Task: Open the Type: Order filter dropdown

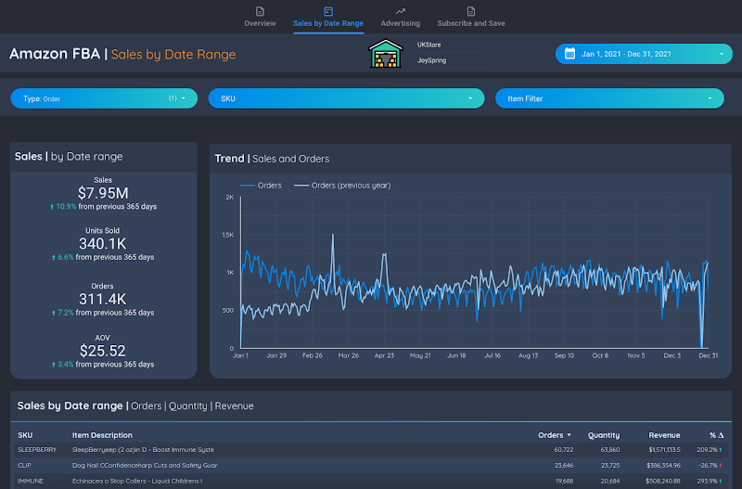Action: coord(104,98)
